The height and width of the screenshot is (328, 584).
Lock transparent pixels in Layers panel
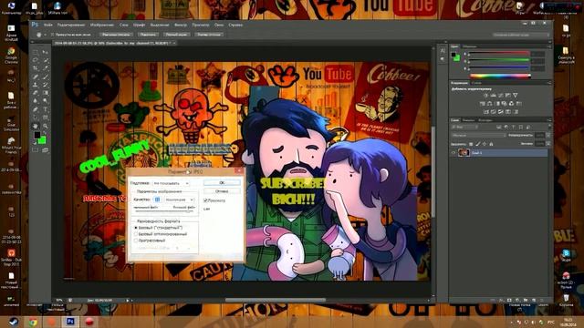pyautogui.click(x=471, y=144)
